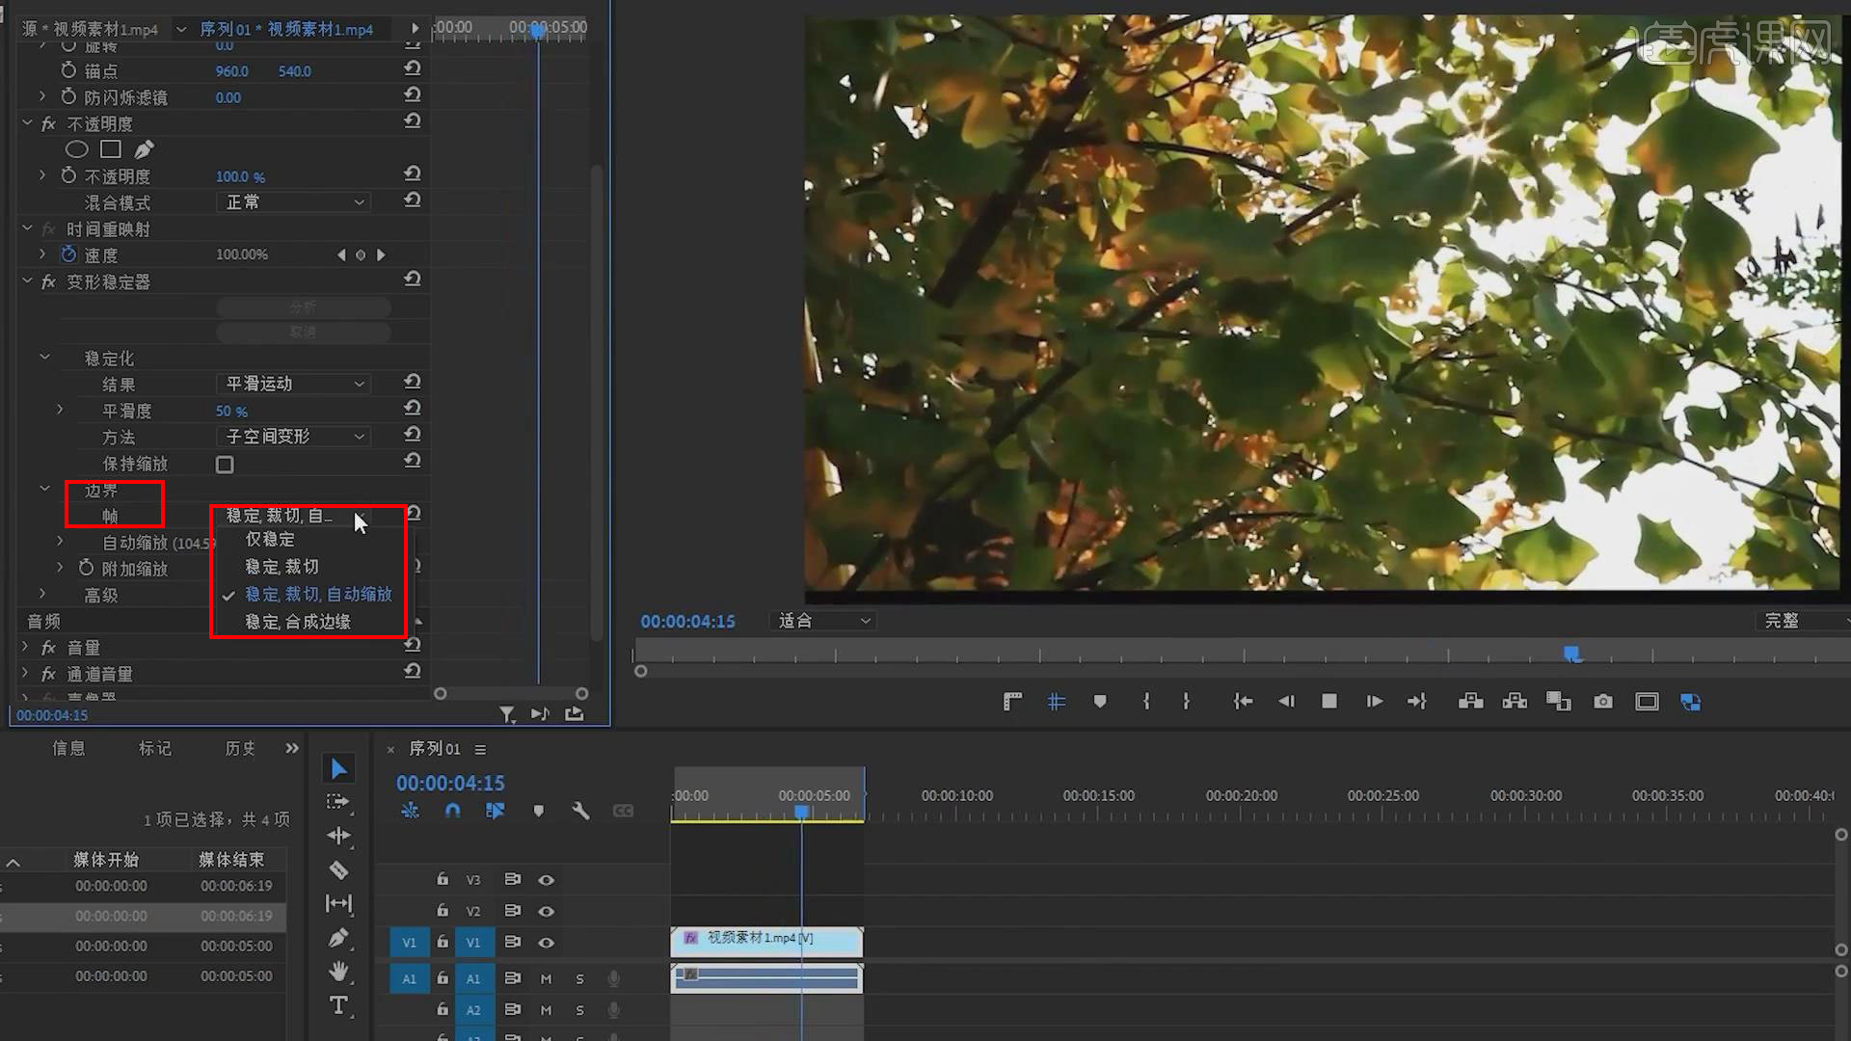This screenshot has height=1041, width=1851.
Task: Select the Hand tool
Action: click(338, 972)
